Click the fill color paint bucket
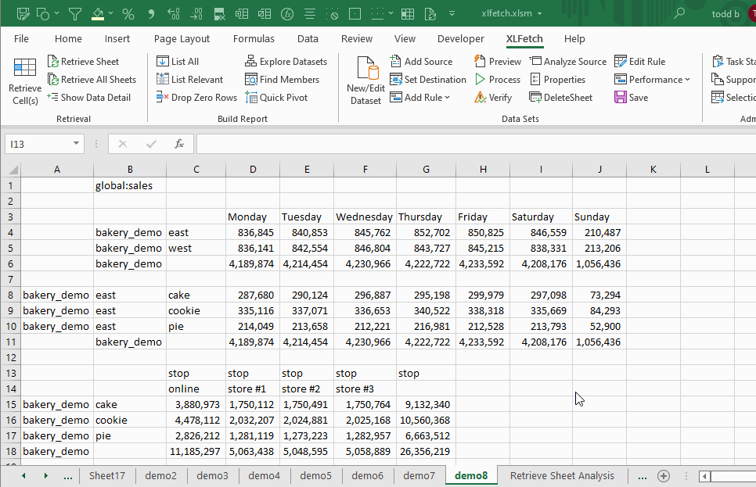The width and height of the screenshot is (756, 487). pyautogui.click(x=97, y=13)
